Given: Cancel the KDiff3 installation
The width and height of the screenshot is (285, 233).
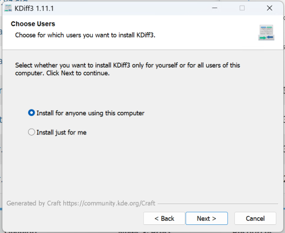Looking at the screenshot, I should (255, 219).
